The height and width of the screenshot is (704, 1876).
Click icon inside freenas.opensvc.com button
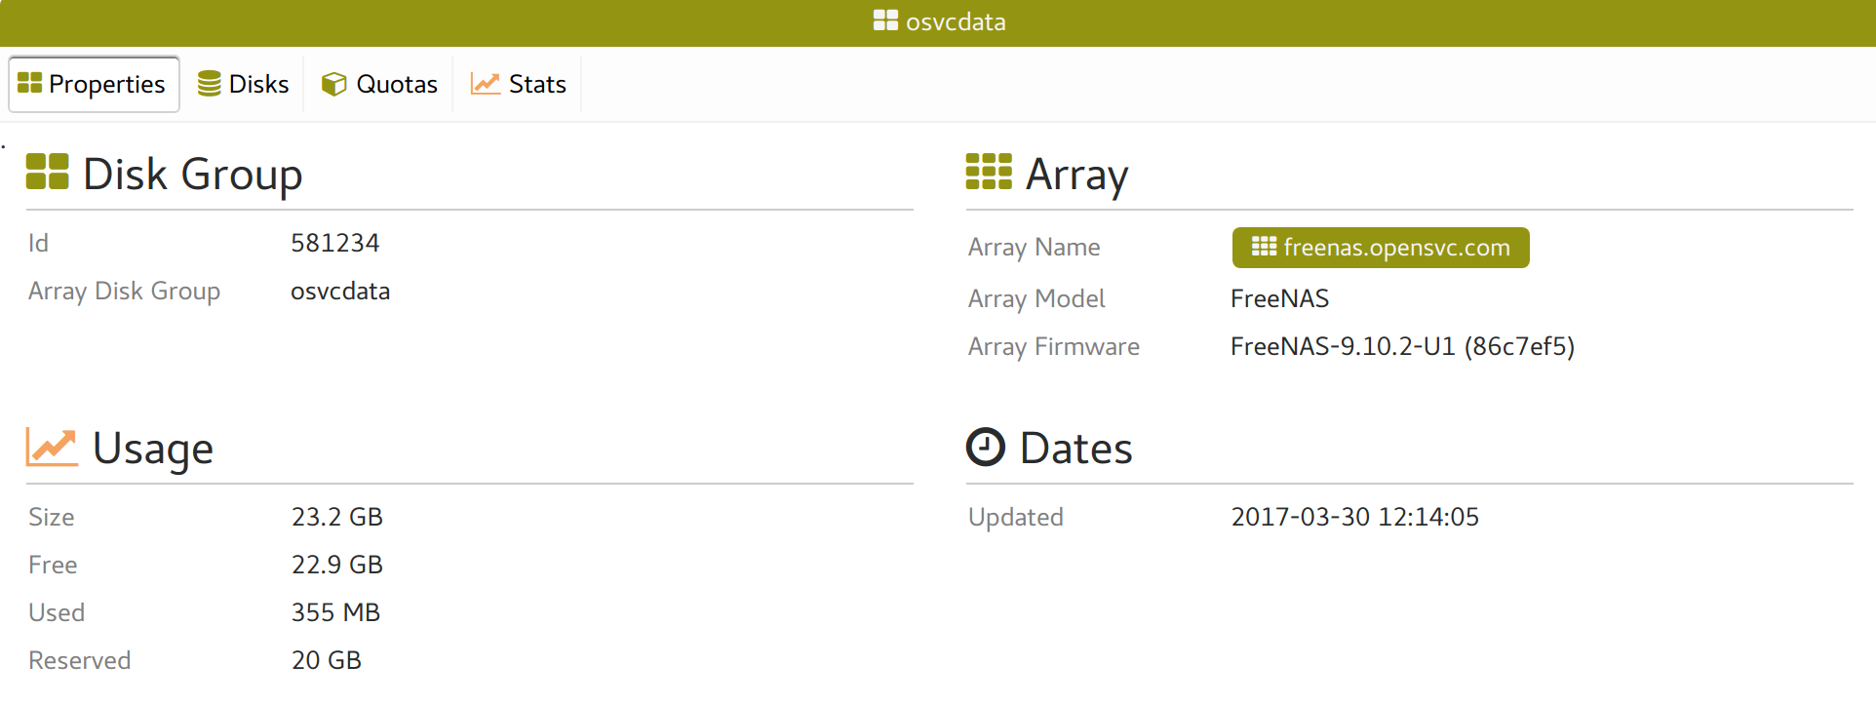(1264, 247)
